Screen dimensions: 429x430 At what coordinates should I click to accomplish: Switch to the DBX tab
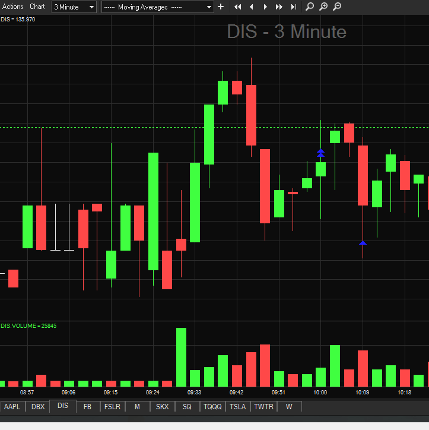[x=38, y=406]
